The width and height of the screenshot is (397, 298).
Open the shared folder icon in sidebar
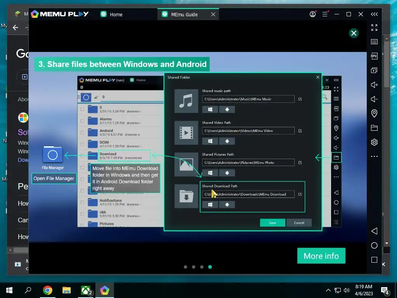tap(374, 128)
